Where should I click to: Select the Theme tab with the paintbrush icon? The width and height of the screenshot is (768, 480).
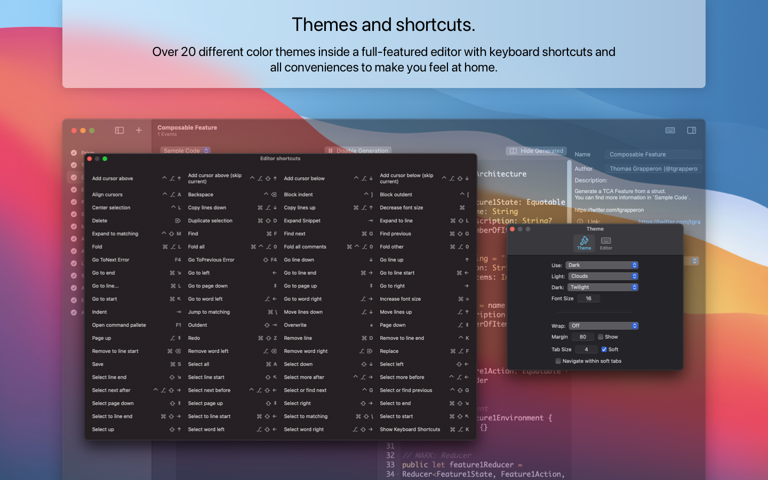(x=584, y=244)
